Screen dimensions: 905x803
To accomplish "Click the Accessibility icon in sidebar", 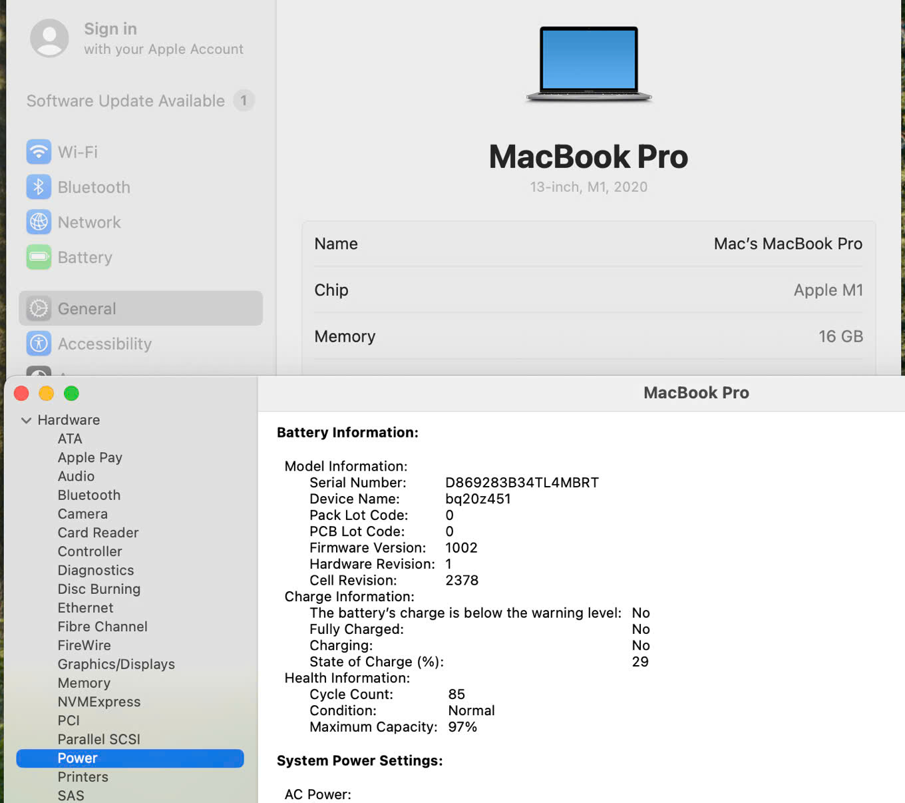I will click(x=39, y=344).
